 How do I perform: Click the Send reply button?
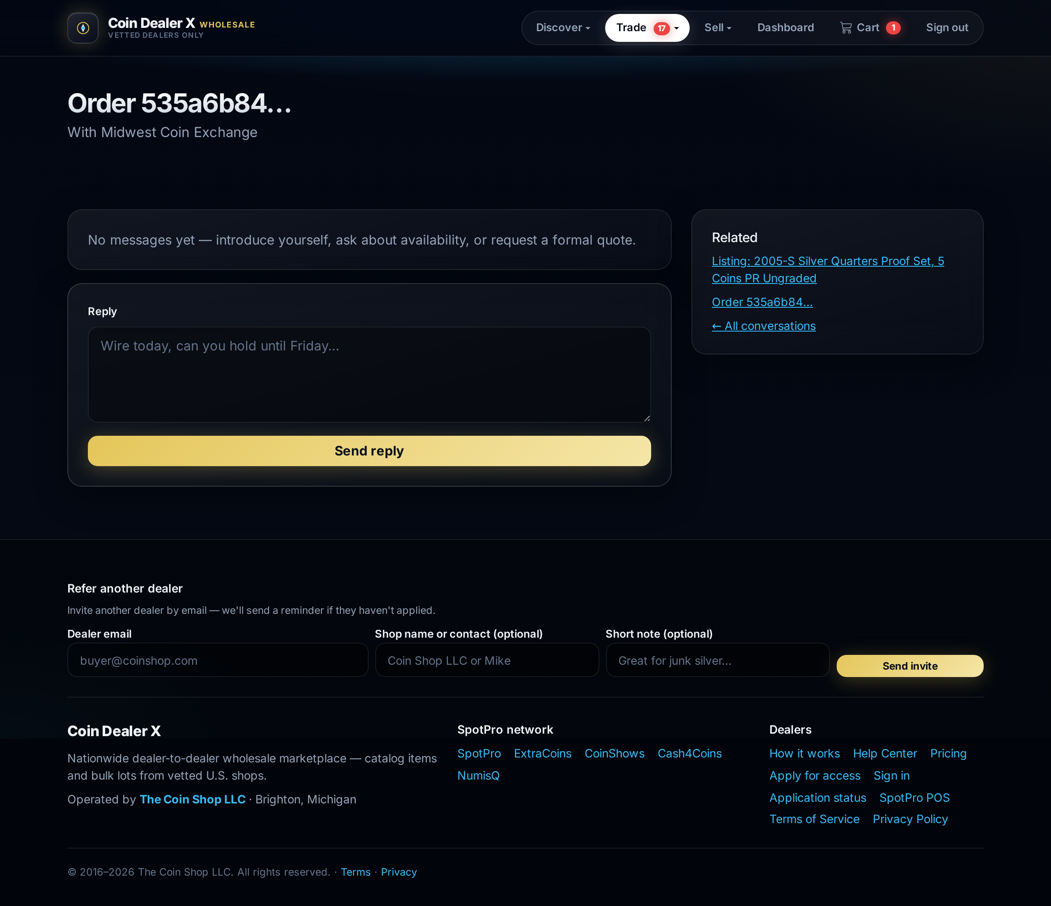369,451
